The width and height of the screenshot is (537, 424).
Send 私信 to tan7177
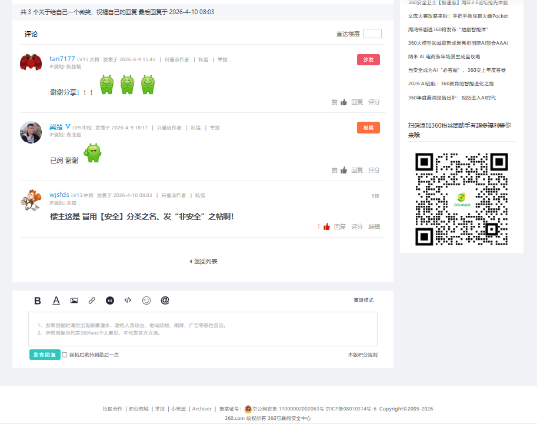click(x=204, y=59)
